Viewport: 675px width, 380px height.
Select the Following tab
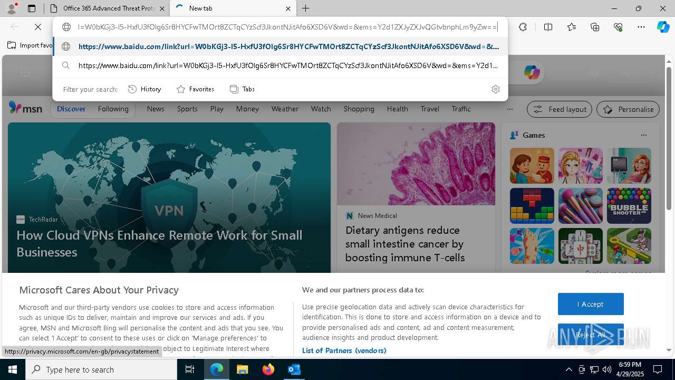[x=113, y=109]
